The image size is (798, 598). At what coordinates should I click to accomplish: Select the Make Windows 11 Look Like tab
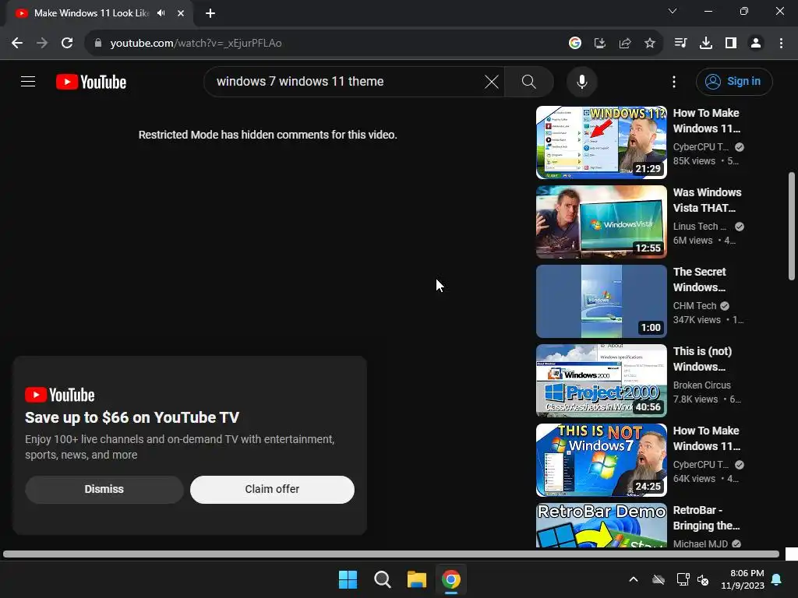(x=90, y=13)
